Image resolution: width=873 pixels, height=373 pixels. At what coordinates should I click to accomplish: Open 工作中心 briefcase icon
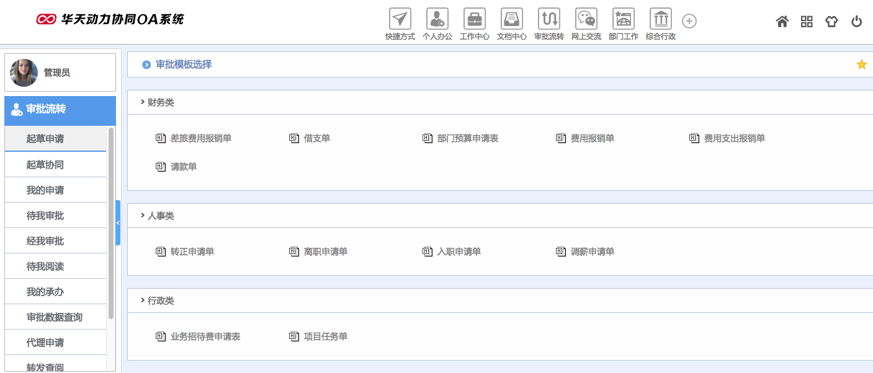pyautogui.click(x=474, y=19)
